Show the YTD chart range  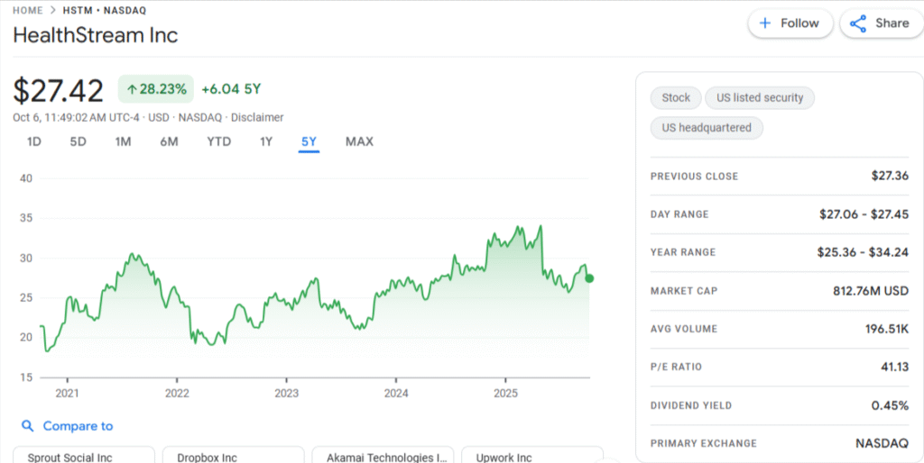tap(218, 141)
